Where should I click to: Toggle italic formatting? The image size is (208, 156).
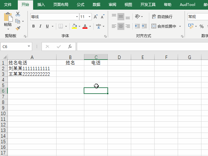[x=40, y=26]
